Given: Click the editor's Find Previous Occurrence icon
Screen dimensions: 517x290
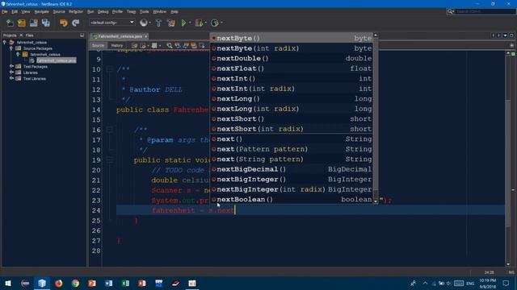Looking at the screenshot, I should (x=178, y=46).
